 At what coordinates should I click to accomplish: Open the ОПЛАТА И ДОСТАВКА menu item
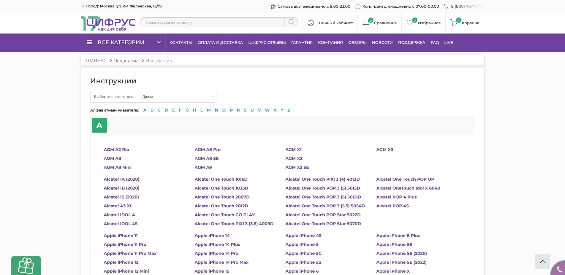220,43
